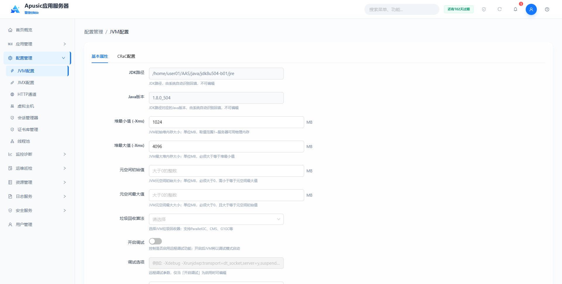Expand the 安全服务 chevron
The image size is (562, 284).
click(x=65, y=210)
